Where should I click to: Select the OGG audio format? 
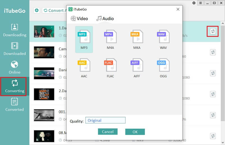tap(163, 68)
